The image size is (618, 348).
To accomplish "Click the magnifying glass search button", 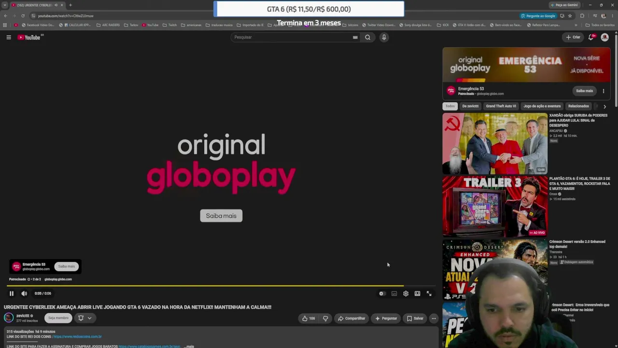I will click(368, 37).
